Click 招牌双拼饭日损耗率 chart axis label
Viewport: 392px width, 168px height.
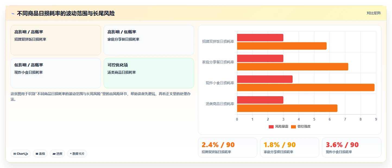[218, 41]
